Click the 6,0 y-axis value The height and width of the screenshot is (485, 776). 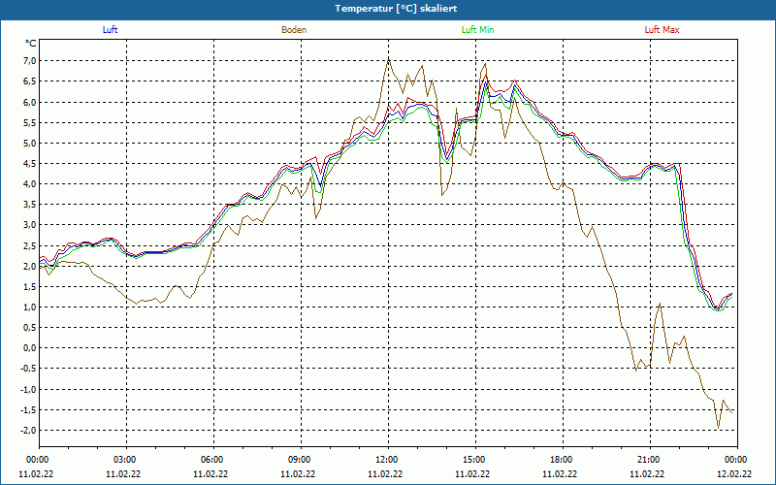coord(30,103)
